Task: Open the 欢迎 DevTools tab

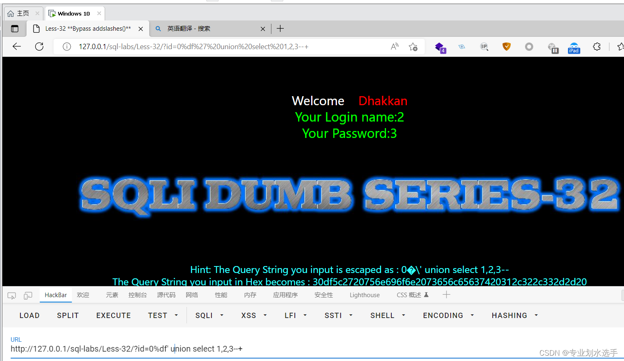Action: (x=83, y=295)
